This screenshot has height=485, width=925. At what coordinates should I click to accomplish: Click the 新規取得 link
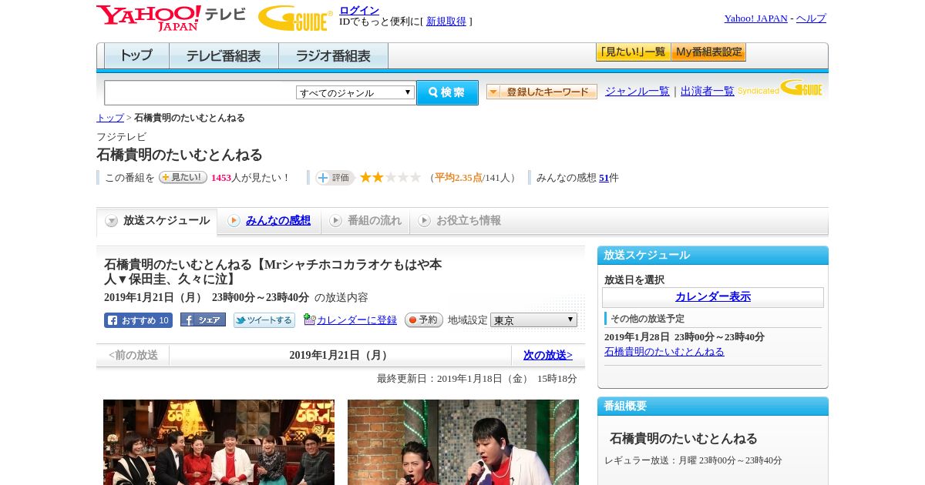click(x=446, y=22)
